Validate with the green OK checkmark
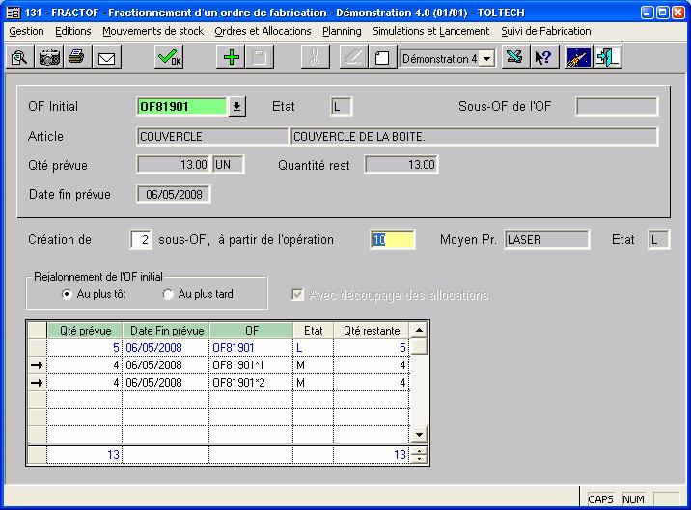 tap(169, 58)
